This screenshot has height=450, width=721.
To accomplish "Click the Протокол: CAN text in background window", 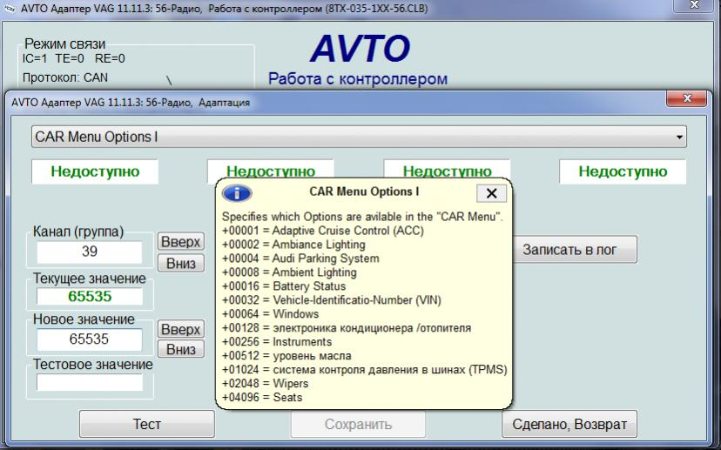I will point(64,77).
